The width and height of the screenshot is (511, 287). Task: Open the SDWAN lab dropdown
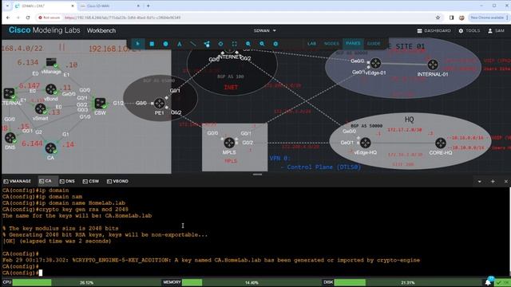(x=264, y=30)
